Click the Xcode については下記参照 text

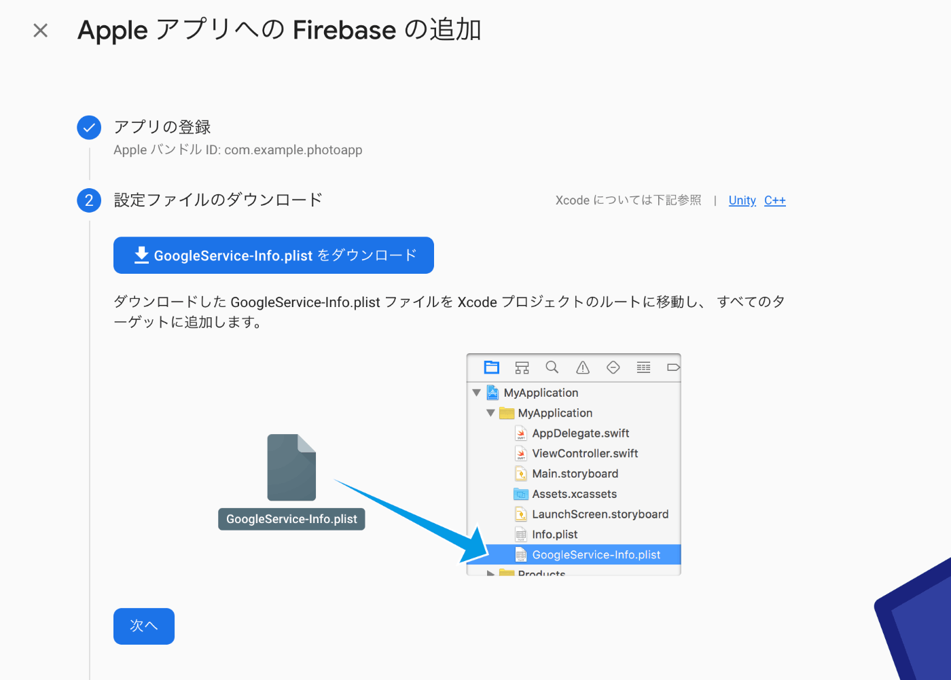point(628,200)
